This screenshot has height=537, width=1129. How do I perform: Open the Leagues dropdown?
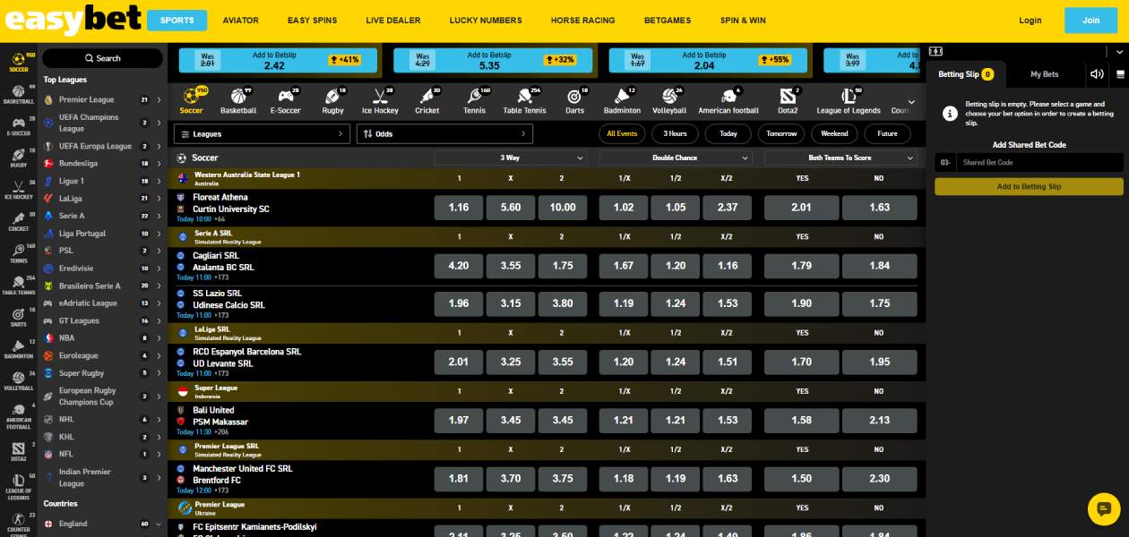[x=262, y=133]
